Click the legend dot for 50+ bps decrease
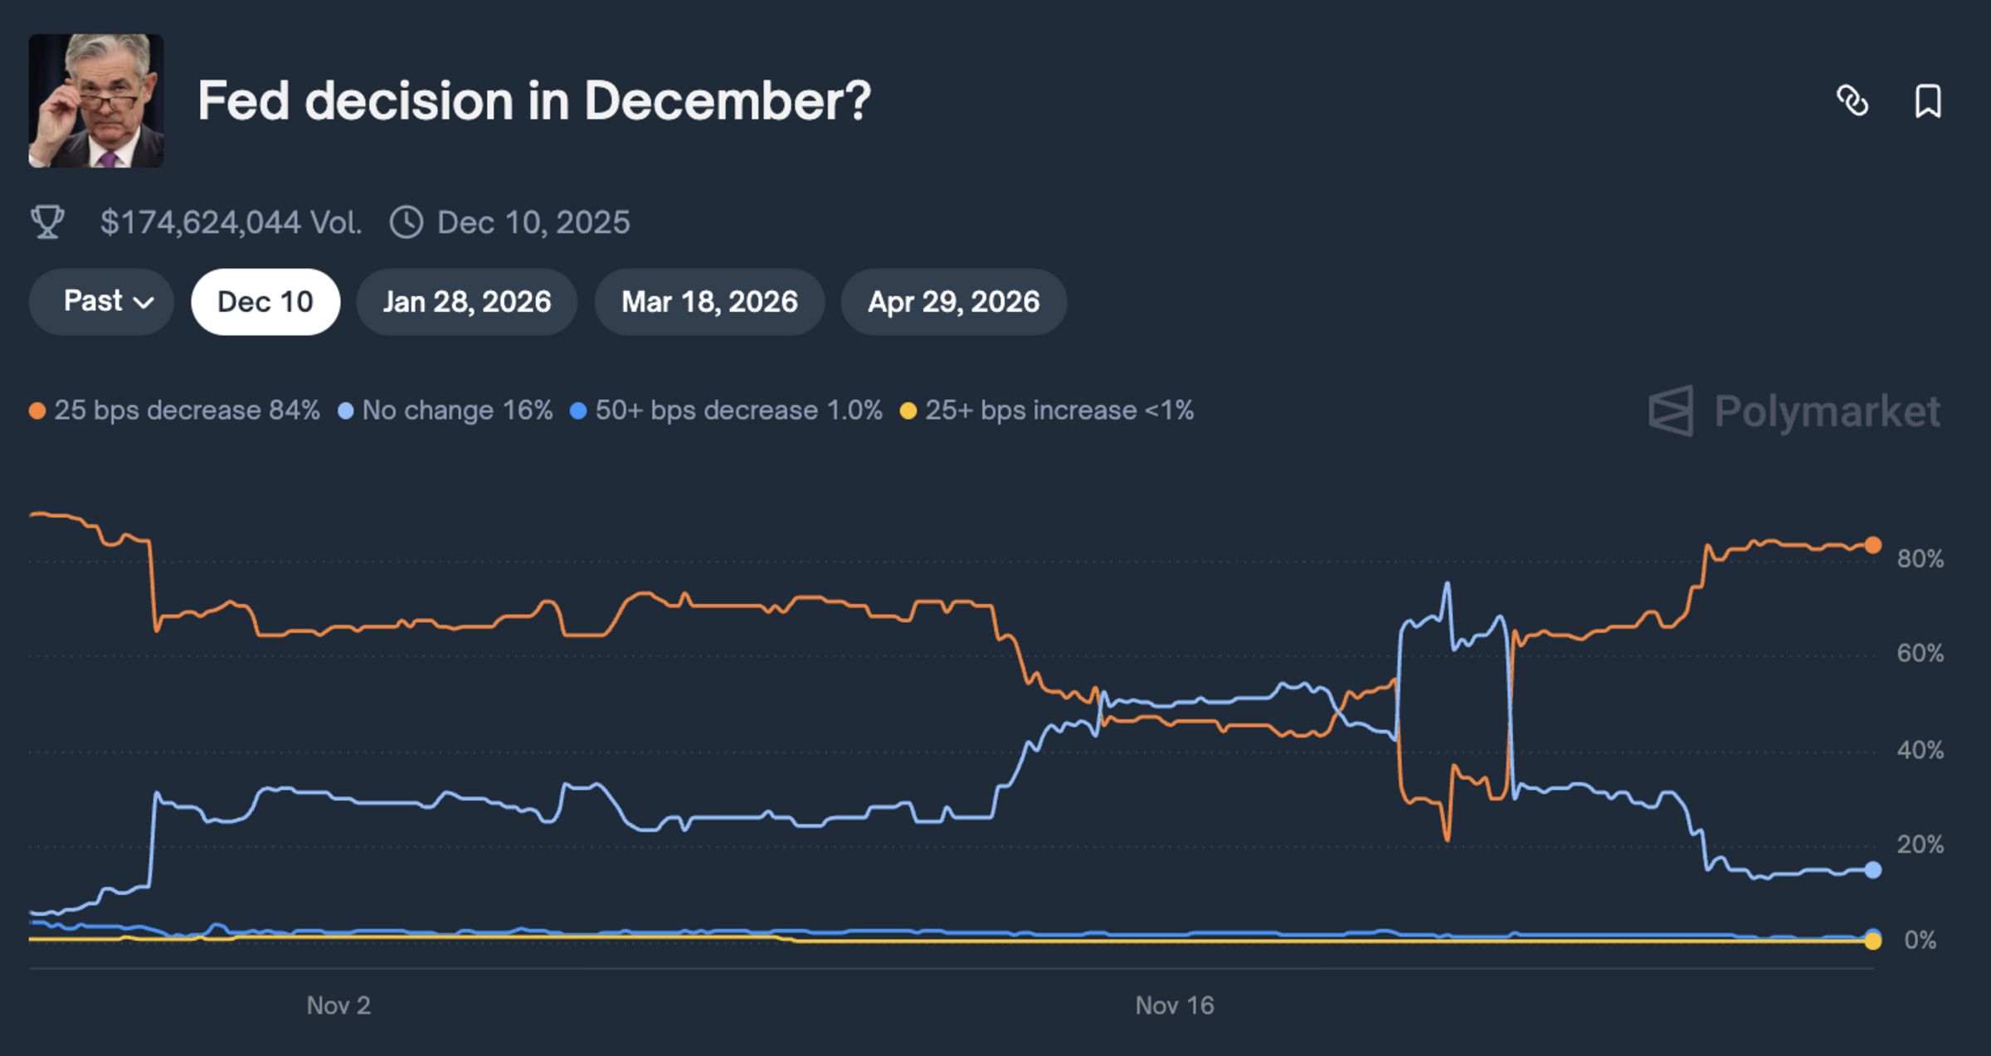This screenshot has width=1991, height=1056. click(x=579, y=409)
